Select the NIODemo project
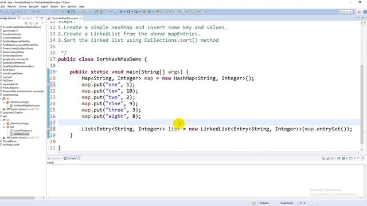Image resolution: width=367 pixels, height=206 pixels. [x=8, y=80]
